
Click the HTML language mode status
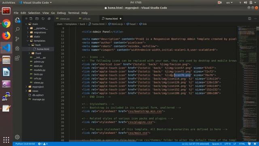pyautogui.click(x=242, y=144)
